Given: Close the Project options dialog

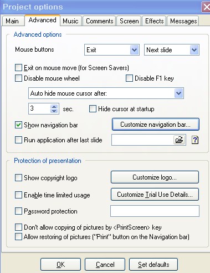Looking at the screenshot, I should click(206, 7).
